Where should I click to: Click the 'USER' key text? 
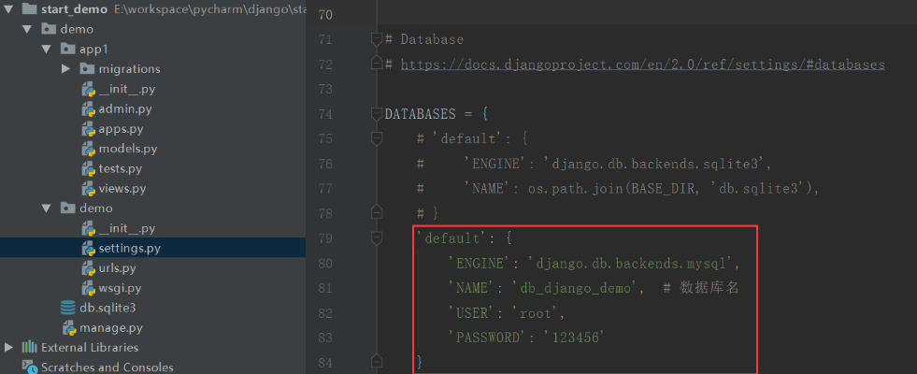[x=472, y=313]
